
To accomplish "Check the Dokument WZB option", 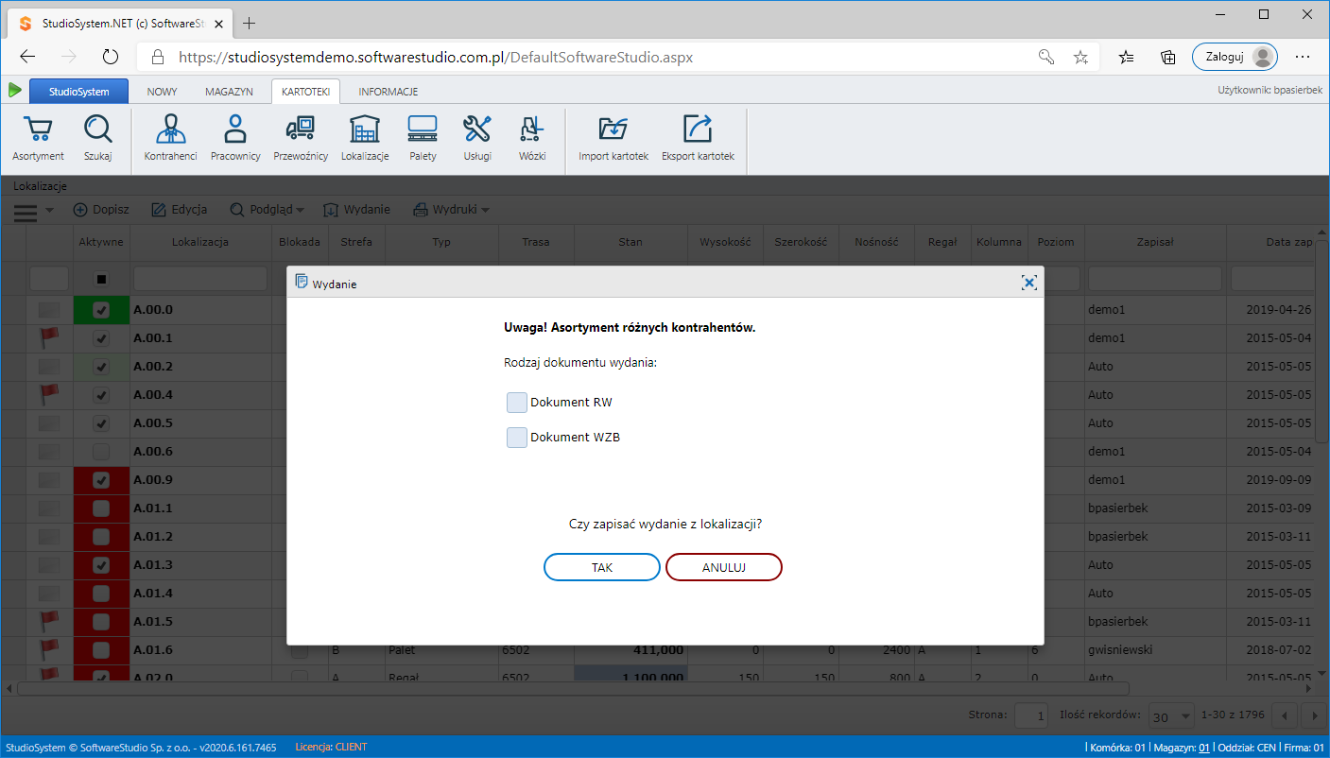I will click(x=517, y=438).
